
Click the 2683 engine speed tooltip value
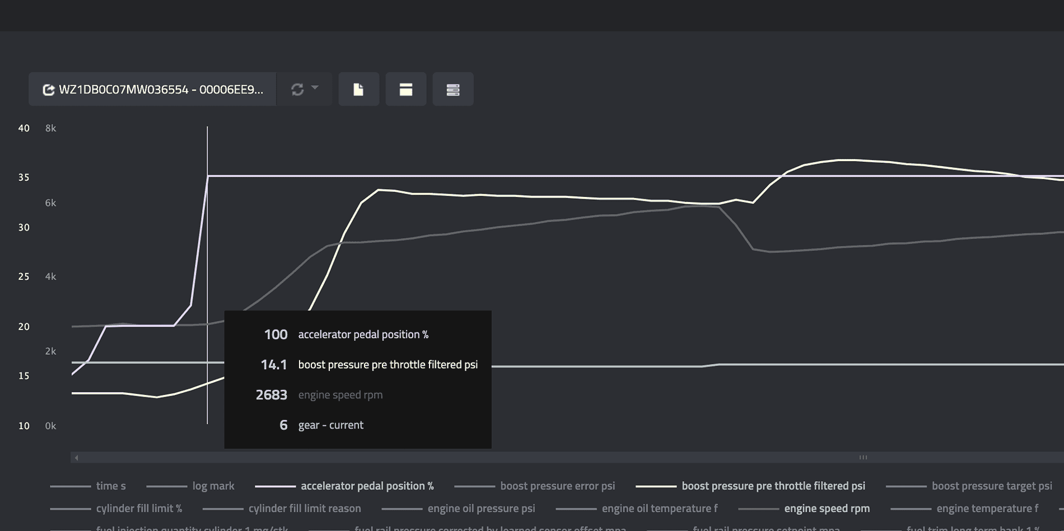272,395
